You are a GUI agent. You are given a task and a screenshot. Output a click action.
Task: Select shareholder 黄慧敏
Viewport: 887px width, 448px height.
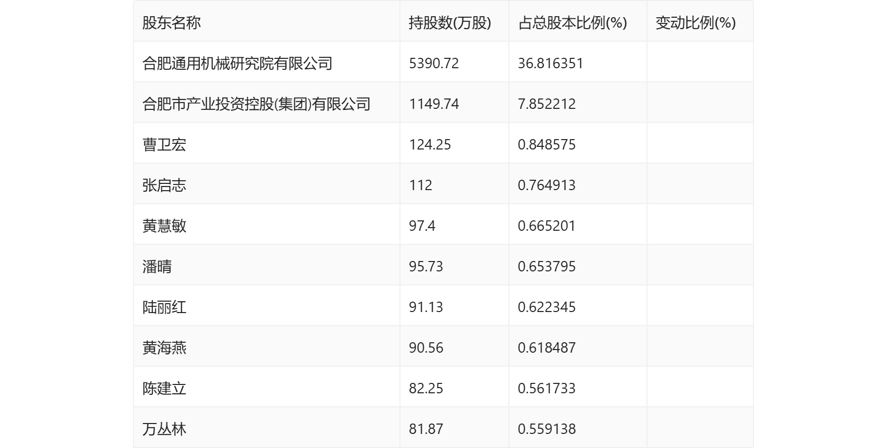(x=164, y=226)
